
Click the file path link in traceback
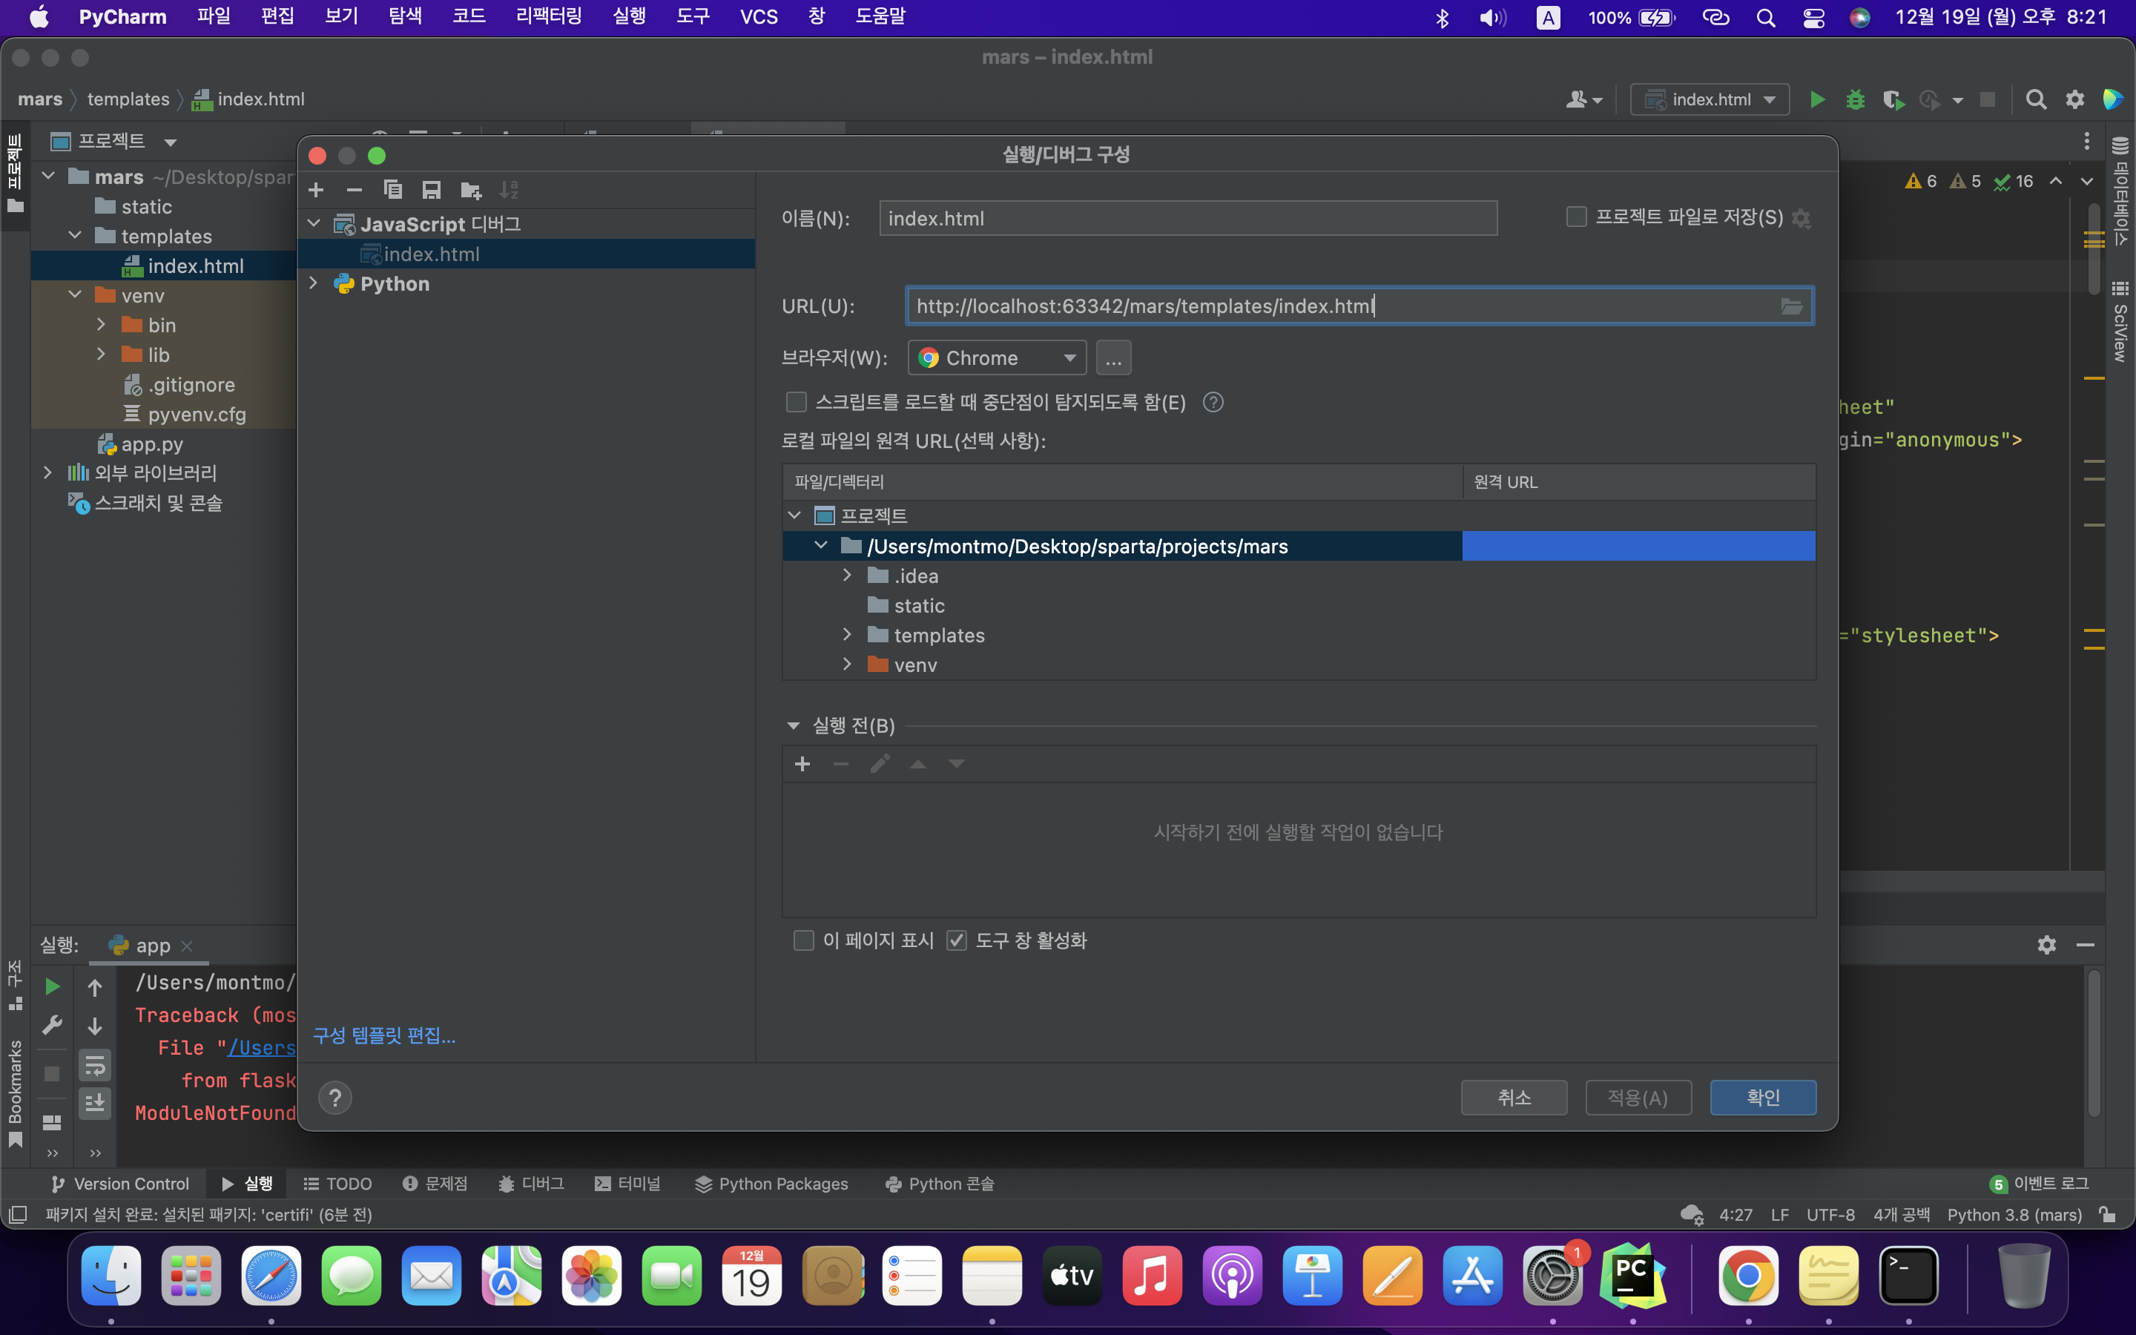pos(261,1048)
